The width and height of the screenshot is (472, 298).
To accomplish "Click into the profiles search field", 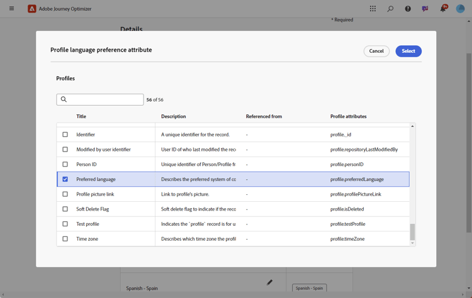I will coord(104,99).
